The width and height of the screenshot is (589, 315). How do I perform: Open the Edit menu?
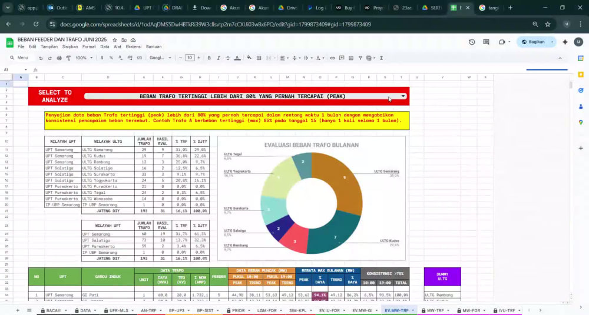point(32,47)
